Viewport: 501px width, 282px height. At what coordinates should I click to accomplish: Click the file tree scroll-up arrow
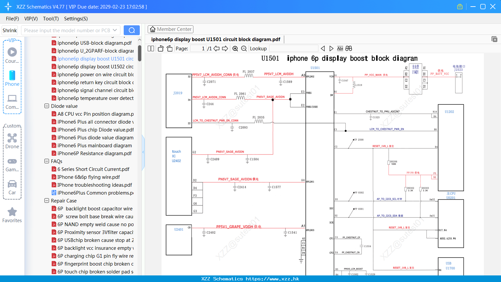139,40
